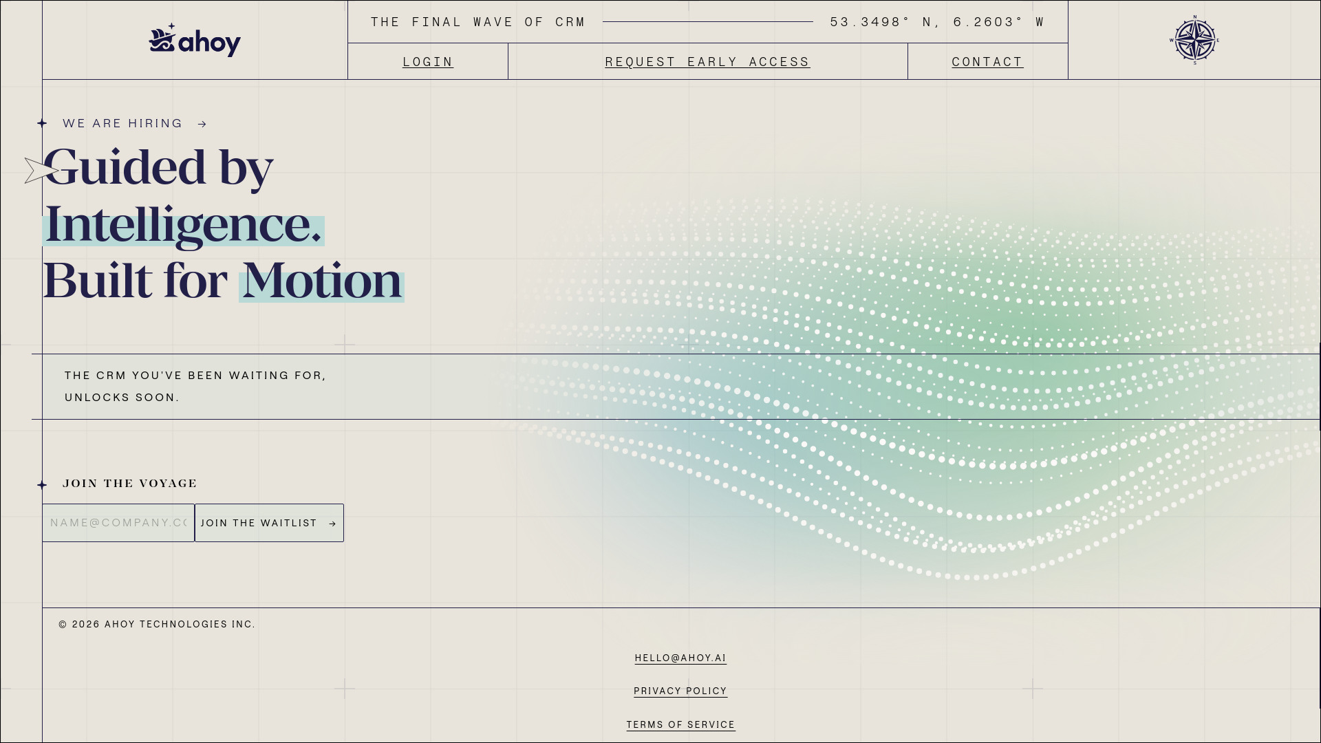Click the paper plane arrow by the headline
The image size is (1321, 743).
coord(39,171)
